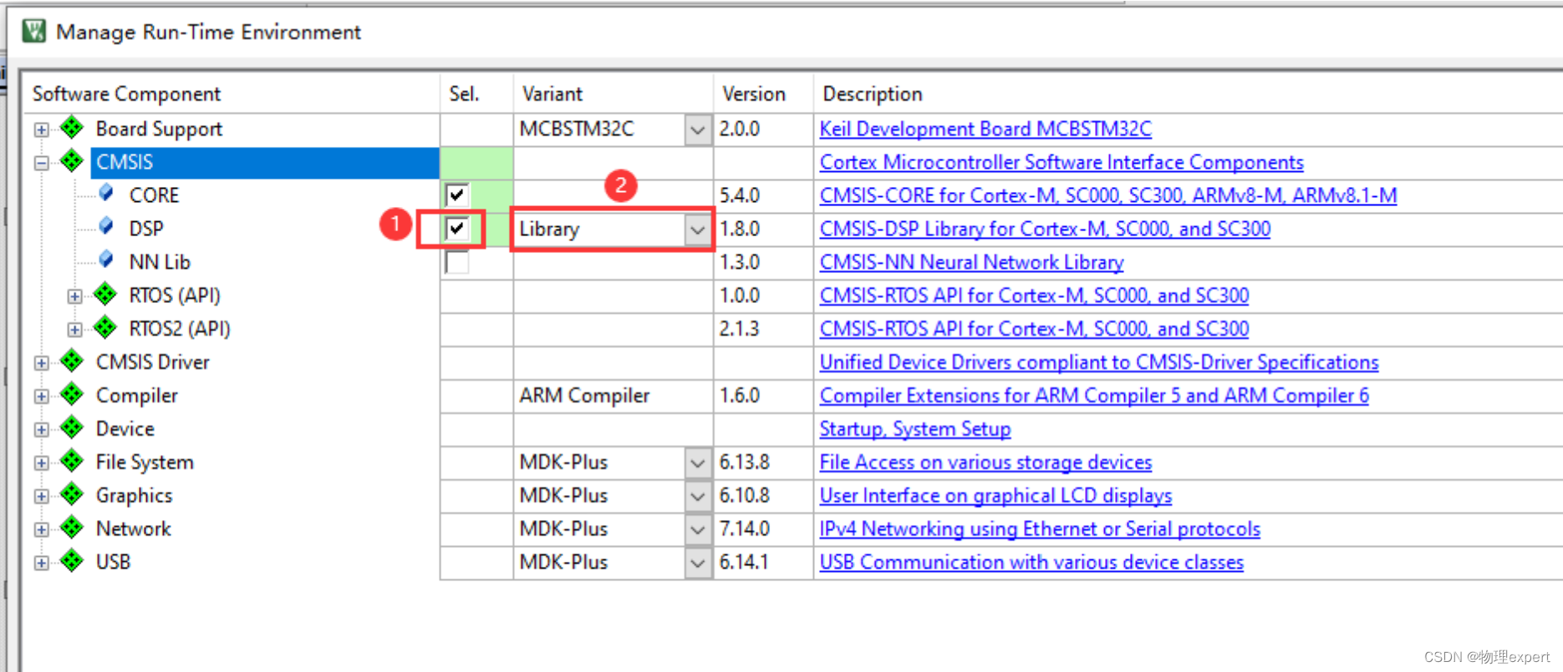The height and width of the screenshot is (672, 1563).
Task: Expand the RTOS2 (API) tree node
Action: [74, 330]
